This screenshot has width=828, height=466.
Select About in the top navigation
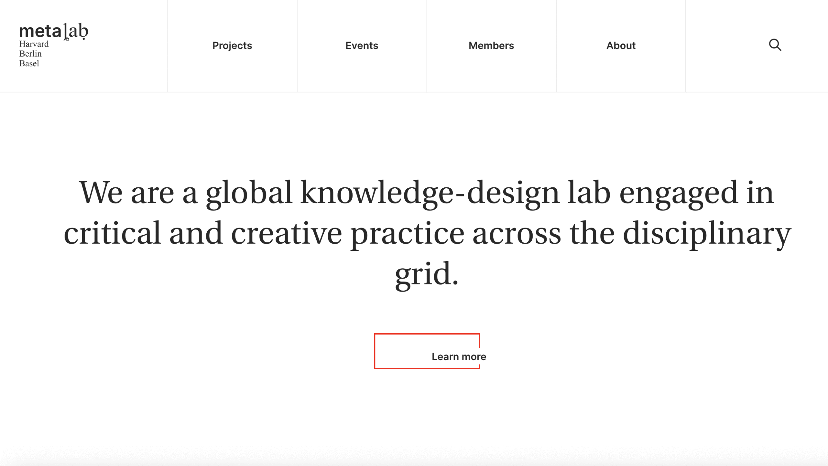click(621, 46)
